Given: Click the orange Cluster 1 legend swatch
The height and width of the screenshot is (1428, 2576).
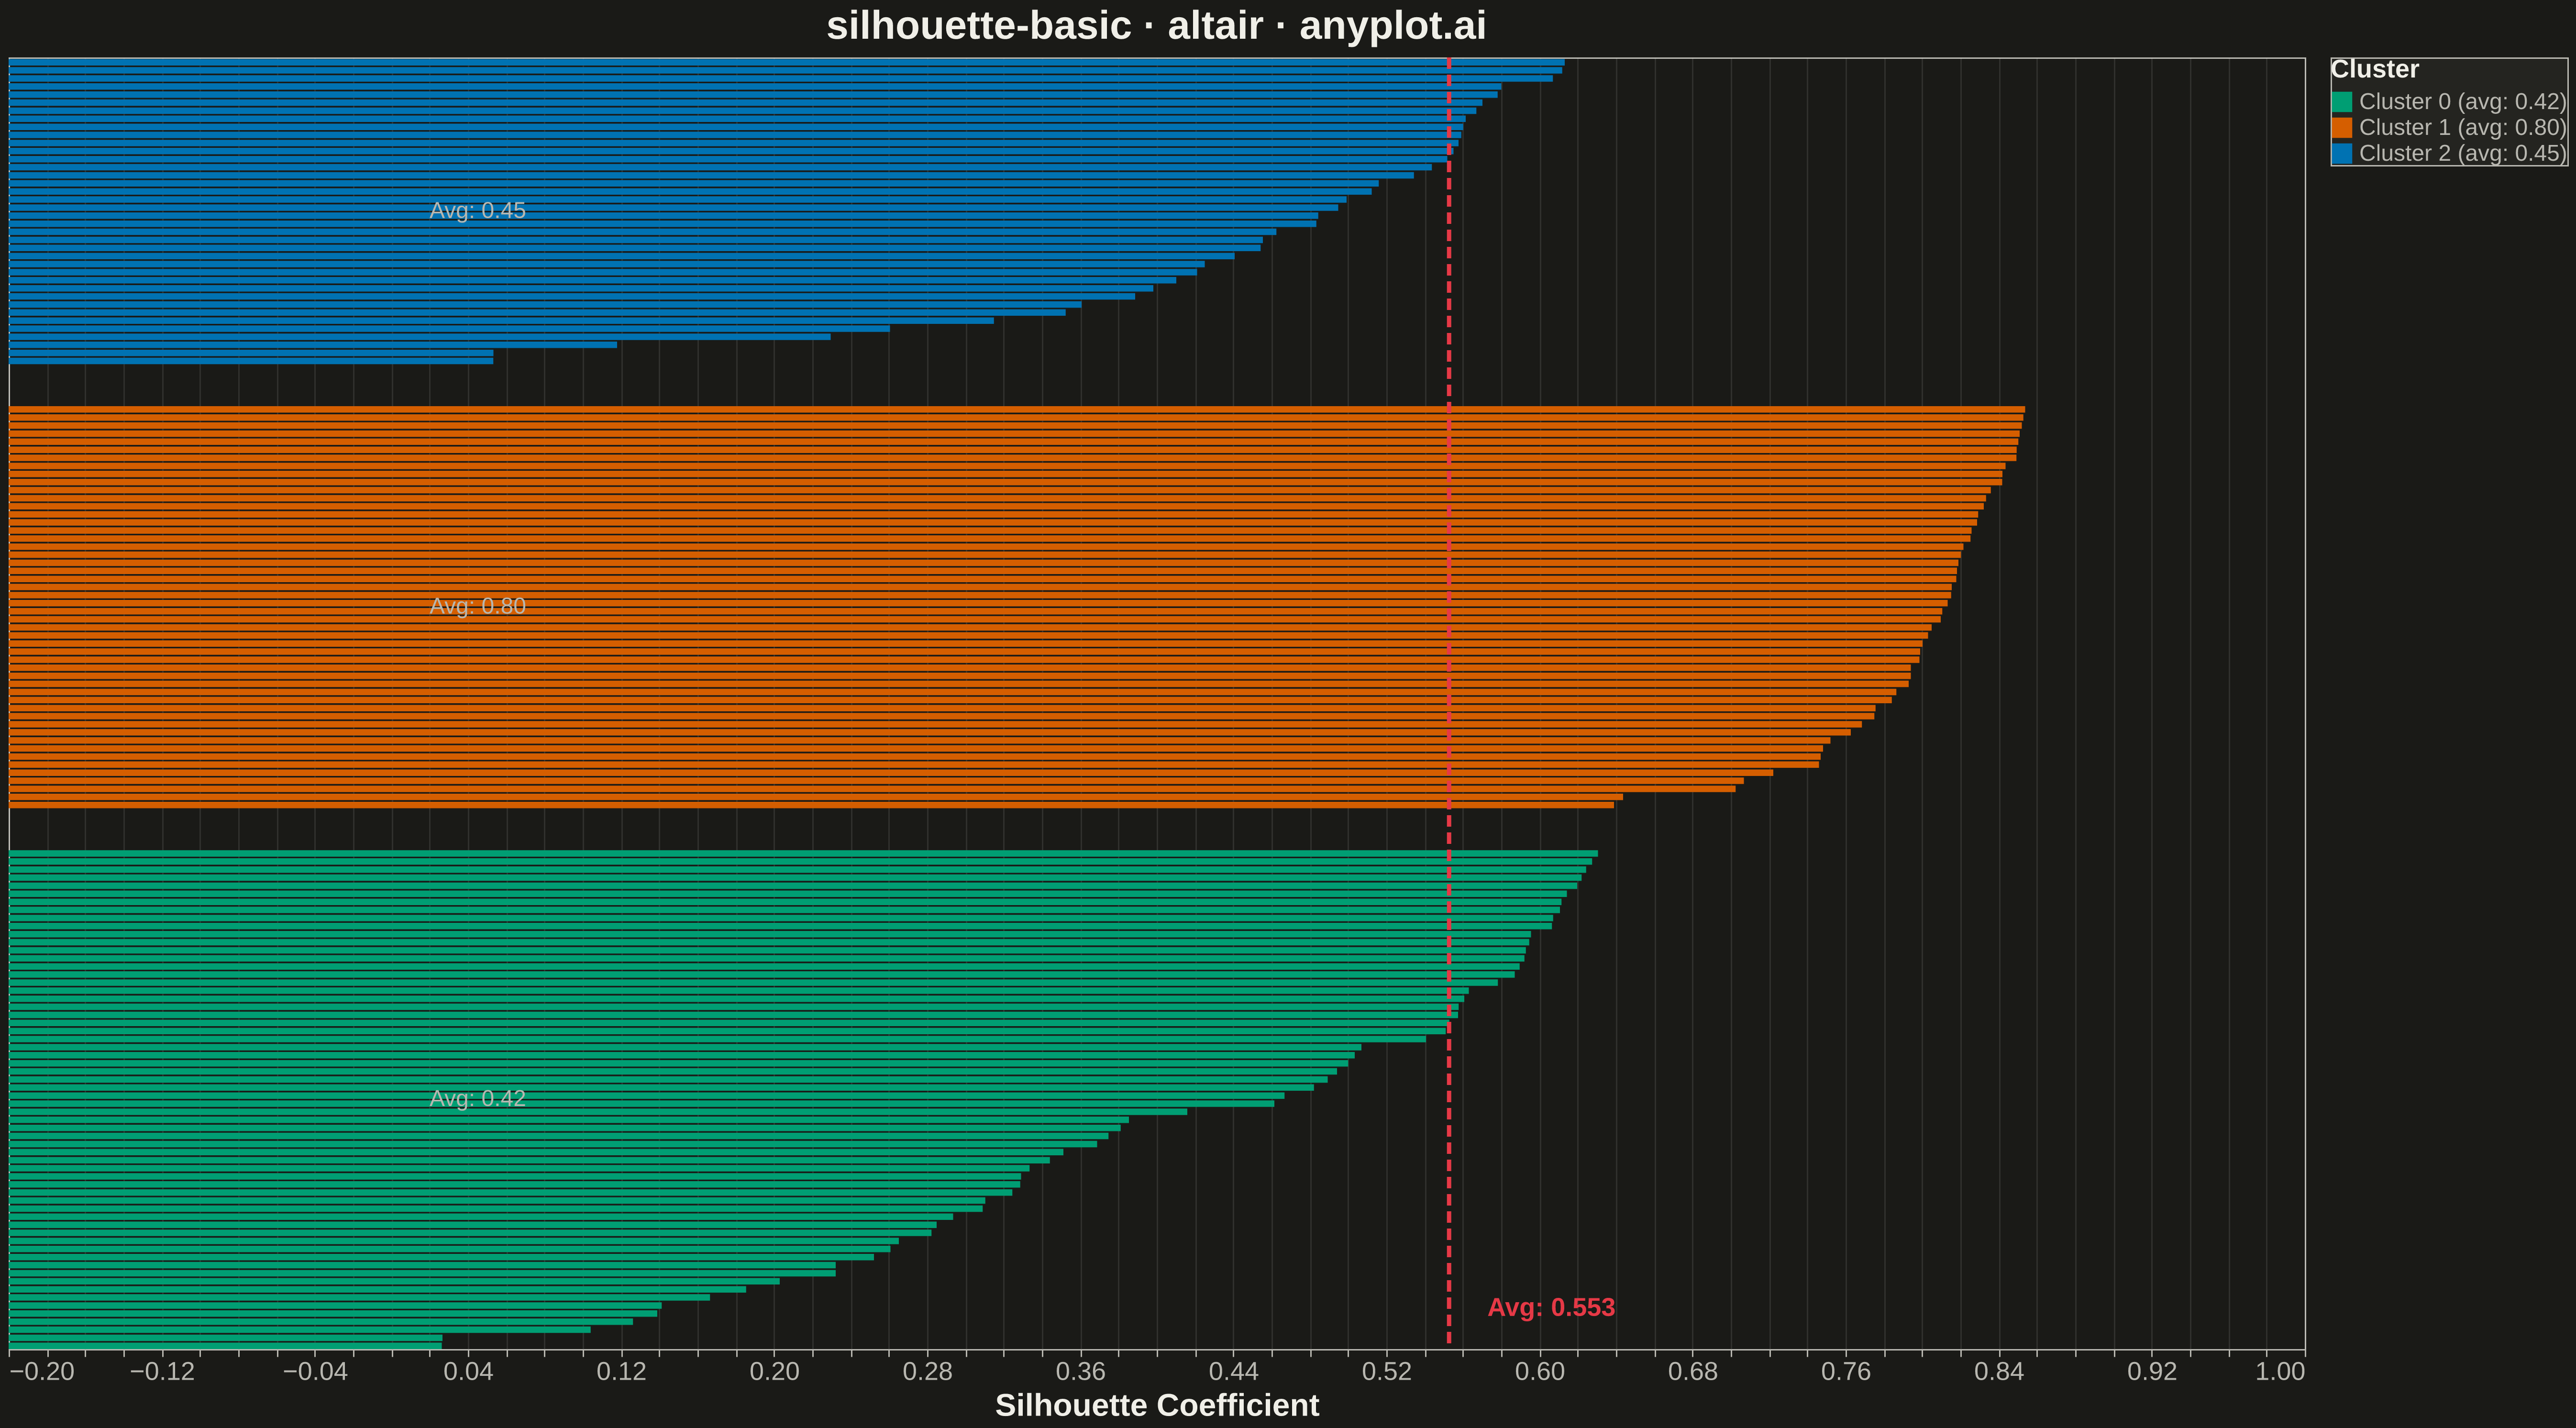Looking at the screenshot, I should [2342, 128].
